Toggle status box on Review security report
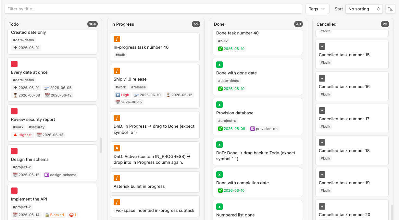The image size is (399, 220). click(14, 111)
